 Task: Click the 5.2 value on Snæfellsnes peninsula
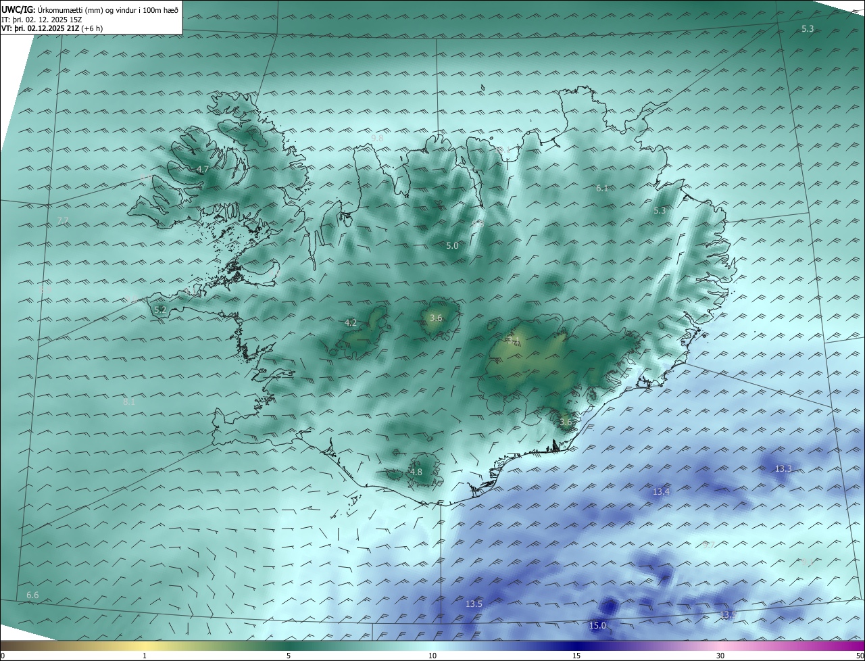pyautogui.click(x=160, y=310)
